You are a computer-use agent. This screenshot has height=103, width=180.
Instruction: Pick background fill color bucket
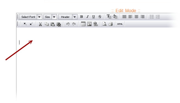pyautogui.click(x=115, y=16)
